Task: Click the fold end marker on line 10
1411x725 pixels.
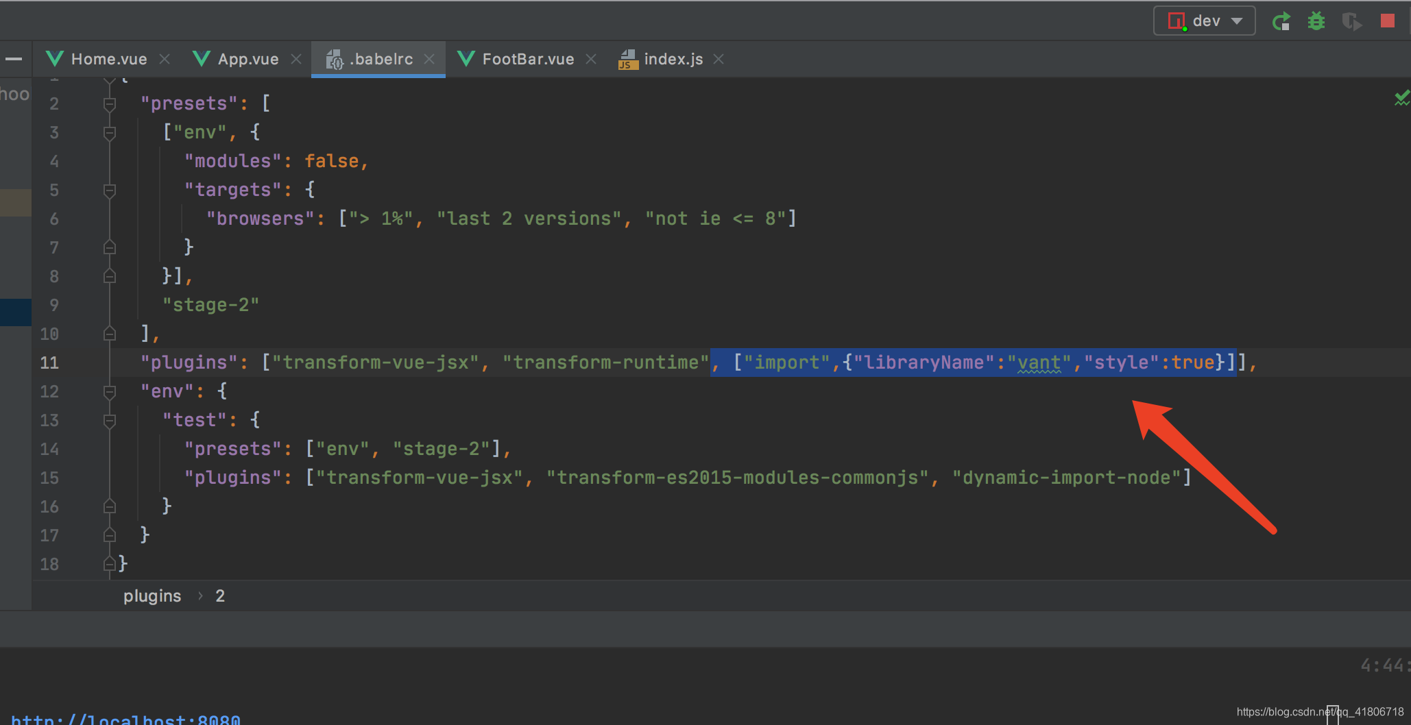Action: point(109,334)
